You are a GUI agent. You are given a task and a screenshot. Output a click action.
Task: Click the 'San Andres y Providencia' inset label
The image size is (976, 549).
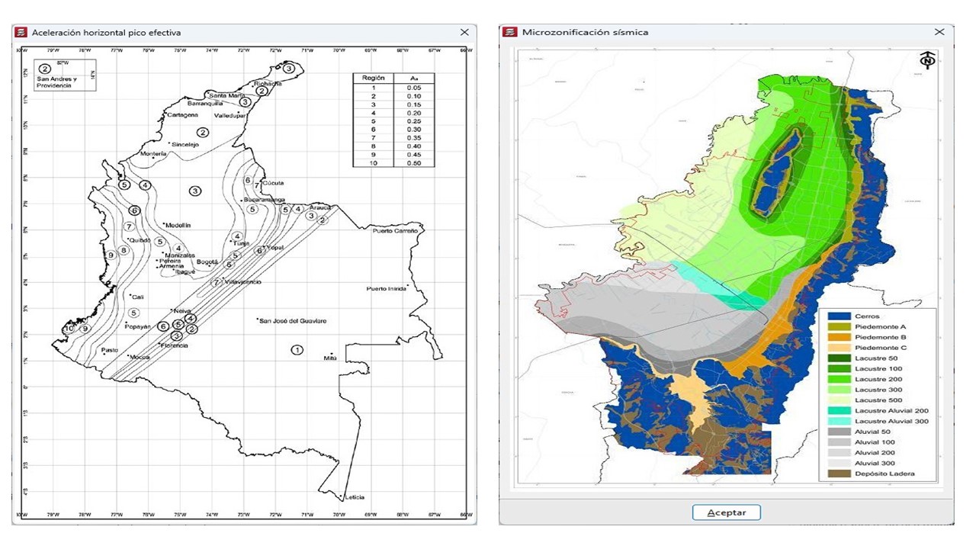(58, 83)
